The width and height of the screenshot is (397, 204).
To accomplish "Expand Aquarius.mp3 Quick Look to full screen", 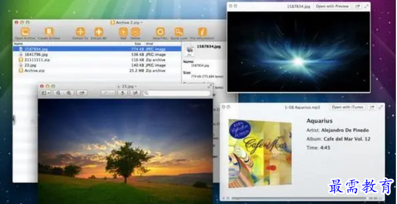I will tap(381, 107).
